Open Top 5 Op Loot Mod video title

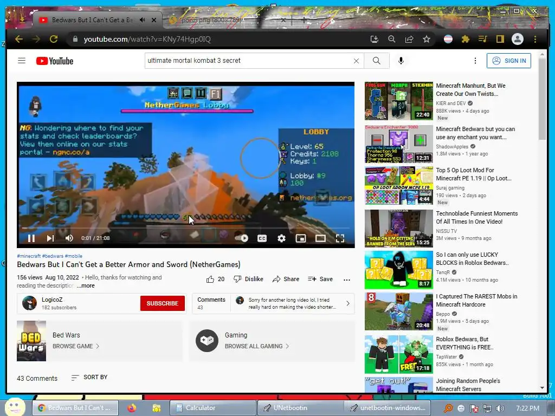click(474, 174)
